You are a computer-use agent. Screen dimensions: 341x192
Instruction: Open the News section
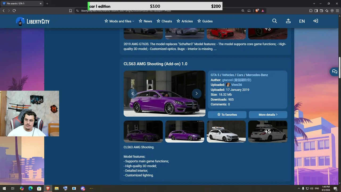145,21
